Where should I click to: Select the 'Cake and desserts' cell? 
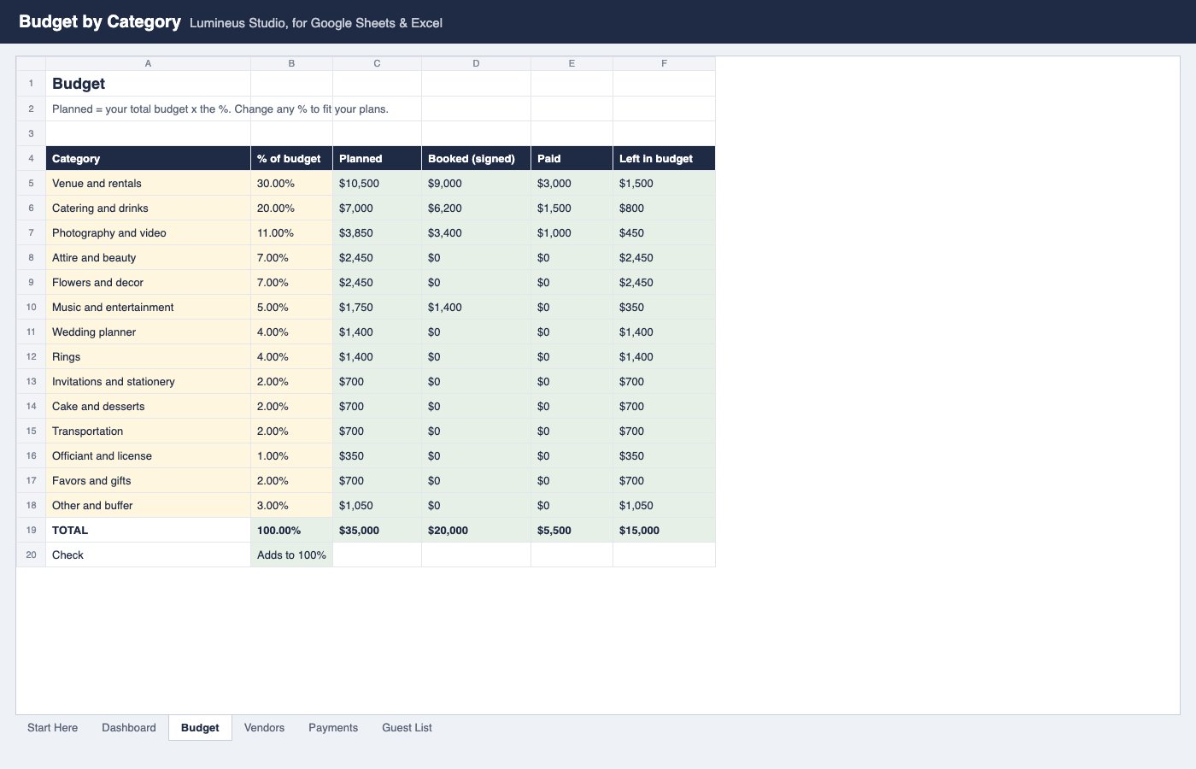148,407
